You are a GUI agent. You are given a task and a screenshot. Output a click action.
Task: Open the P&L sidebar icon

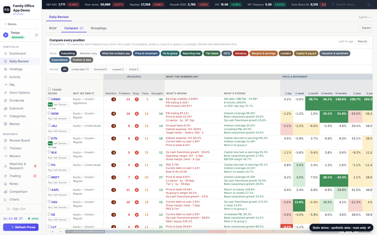(5, 85)
